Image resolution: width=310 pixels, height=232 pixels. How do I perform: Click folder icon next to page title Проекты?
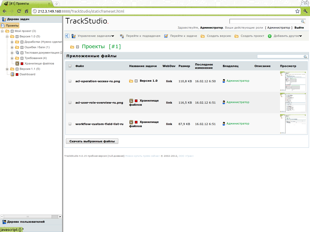coord(72,47)
